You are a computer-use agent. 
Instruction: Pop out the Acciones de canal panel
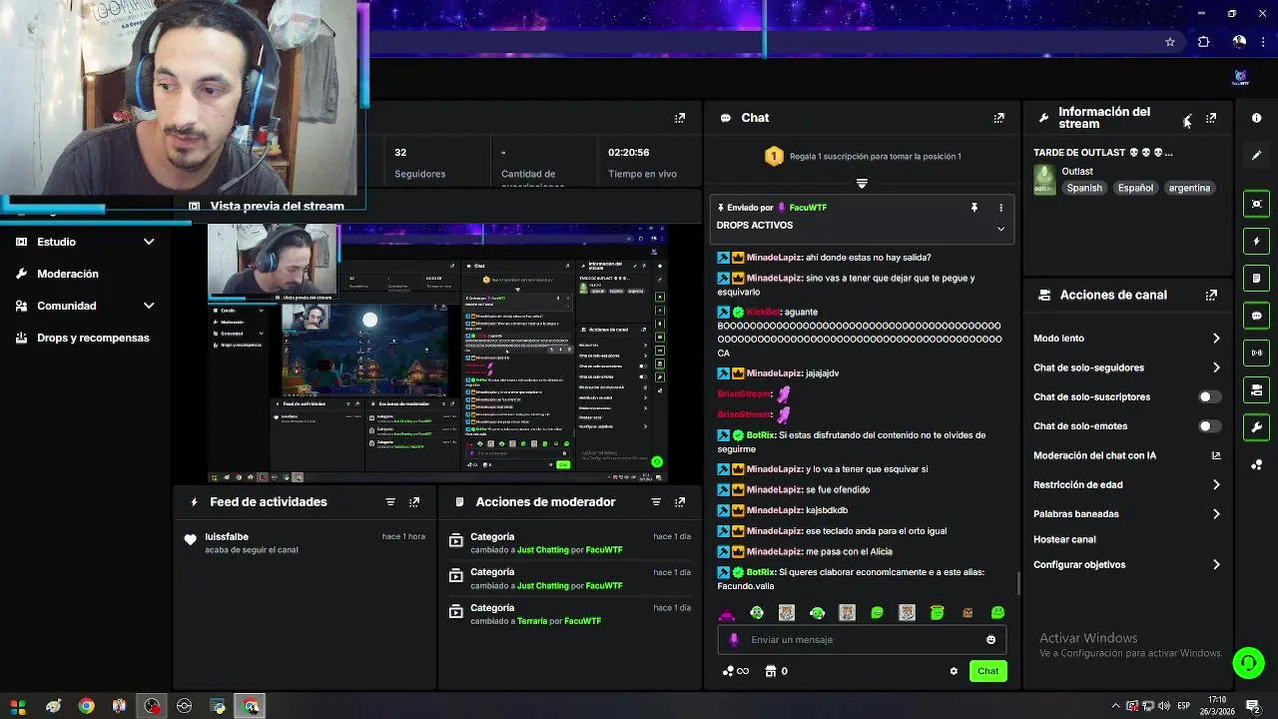(x=1211, y=296)
